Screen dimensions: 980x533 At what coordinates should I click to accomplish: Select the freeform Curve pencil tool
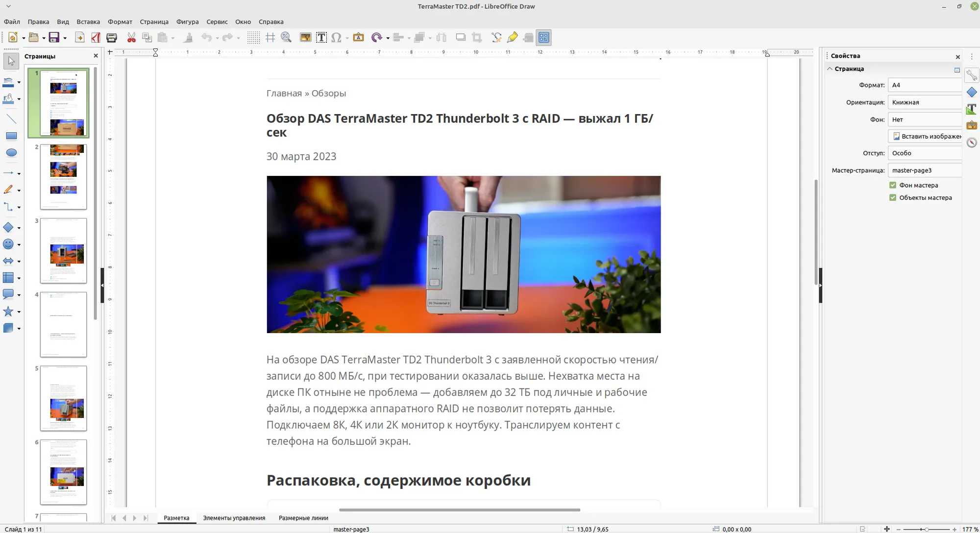tap(8, 190)
